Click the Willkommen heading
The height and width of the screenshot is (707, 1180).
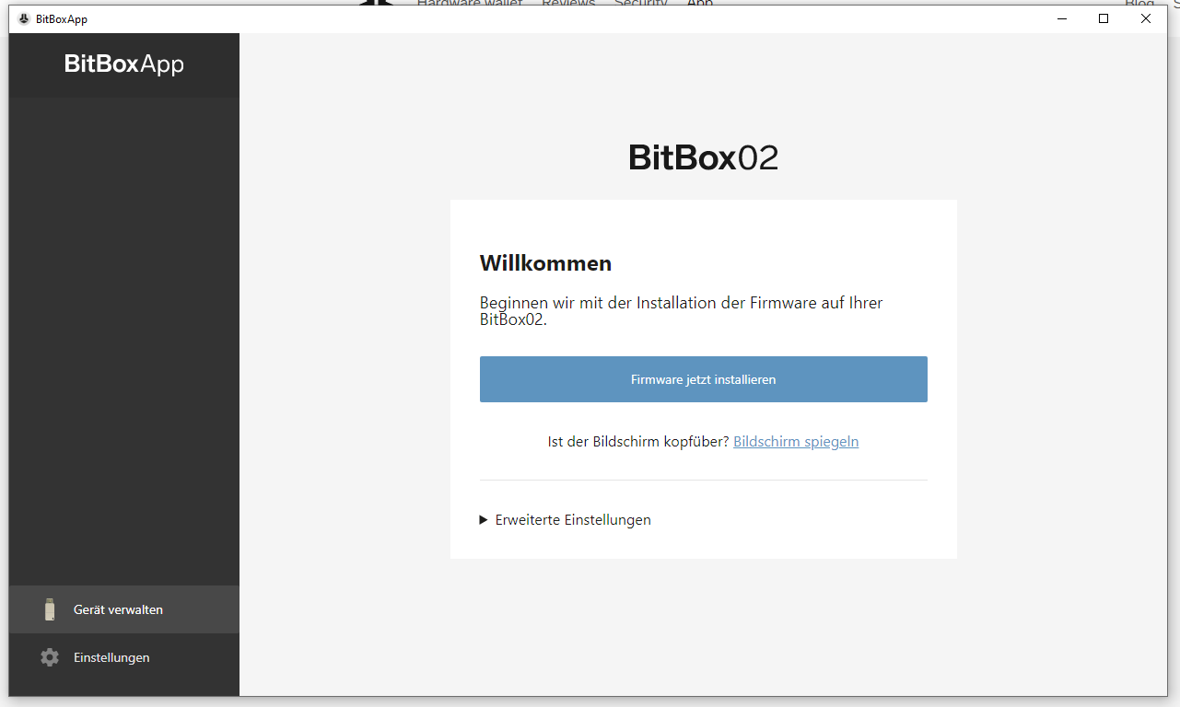tap(545, 263)
